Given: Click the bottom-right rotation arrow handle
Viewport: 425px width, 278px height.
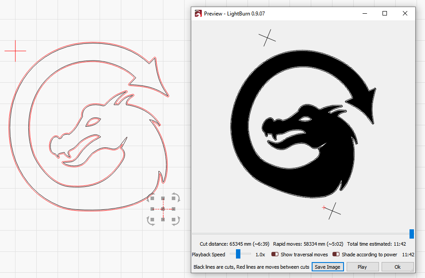Looking at the screenshot, I should pos(176,220).
